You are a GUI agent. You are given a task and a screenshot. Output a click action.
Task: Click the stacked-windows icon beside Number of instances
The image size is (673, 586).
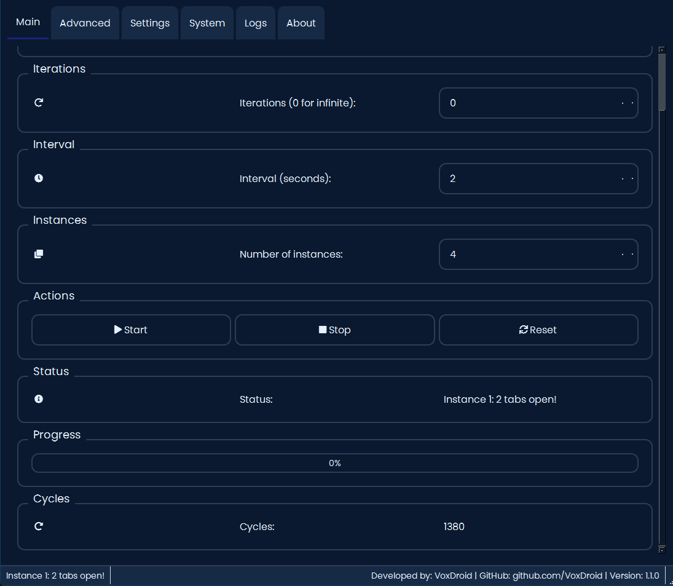pos(39,254)
